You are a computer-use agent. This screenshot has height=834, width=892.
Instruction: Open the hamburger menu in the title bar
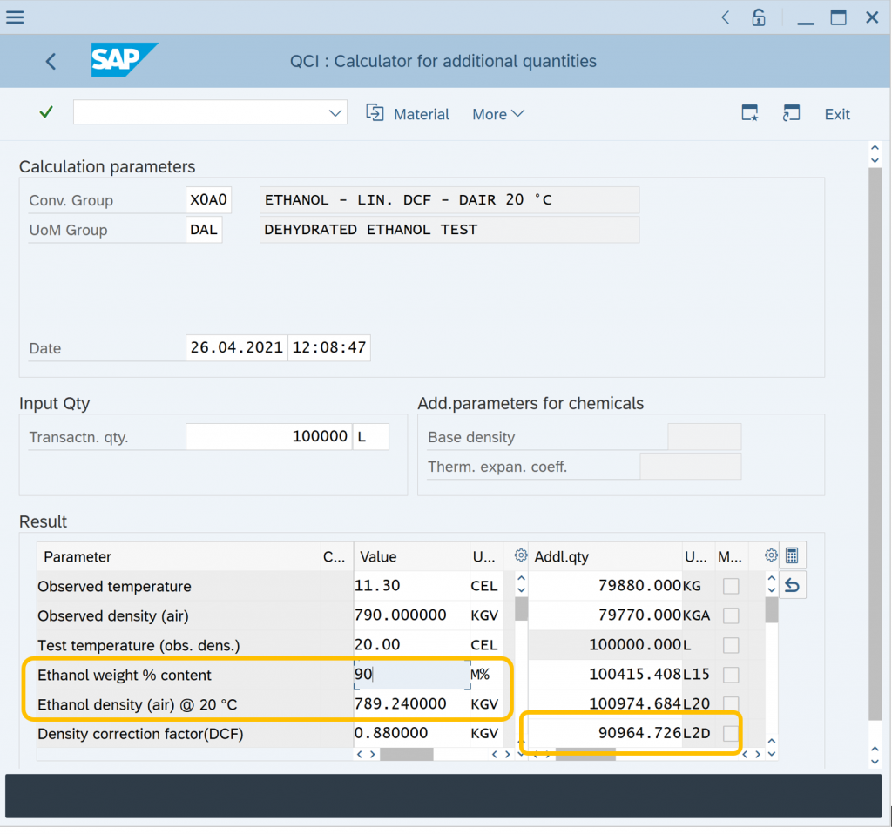pos(16,17)
